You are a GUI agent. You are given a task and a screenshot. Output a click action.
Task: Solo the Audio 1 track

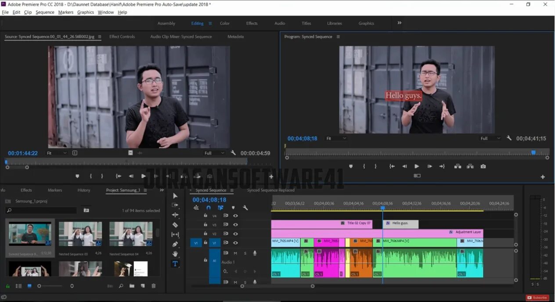(245, 253)
